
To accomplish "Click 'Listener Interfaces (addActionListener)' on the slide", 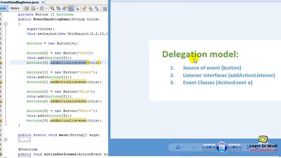I will 229,75.
